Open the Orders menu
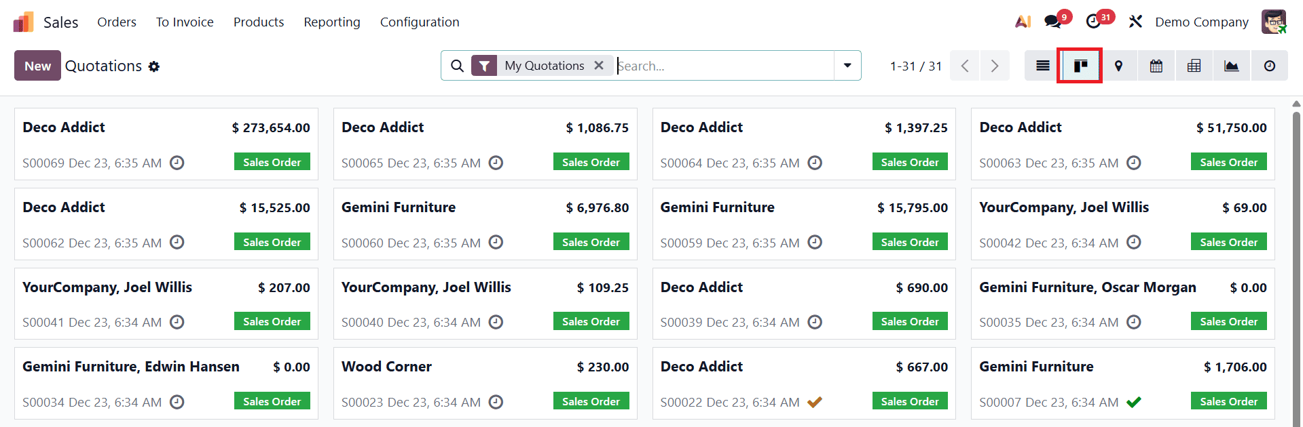Image resolution: width=1303 pixels, height=427 pixels. point(117,22)
